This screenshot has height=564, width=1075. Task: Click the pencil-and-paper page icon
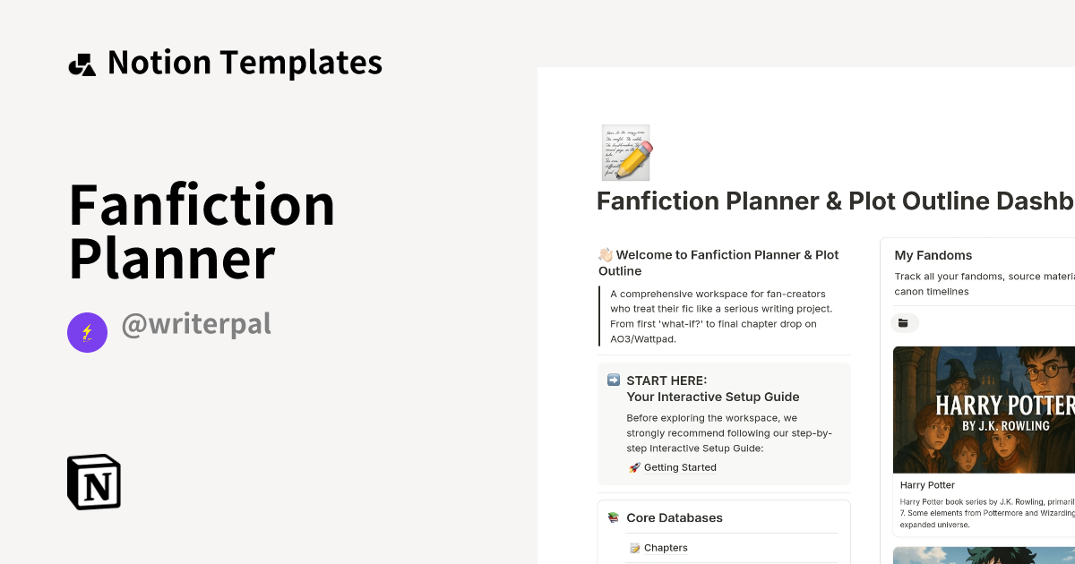click(625, 152)
